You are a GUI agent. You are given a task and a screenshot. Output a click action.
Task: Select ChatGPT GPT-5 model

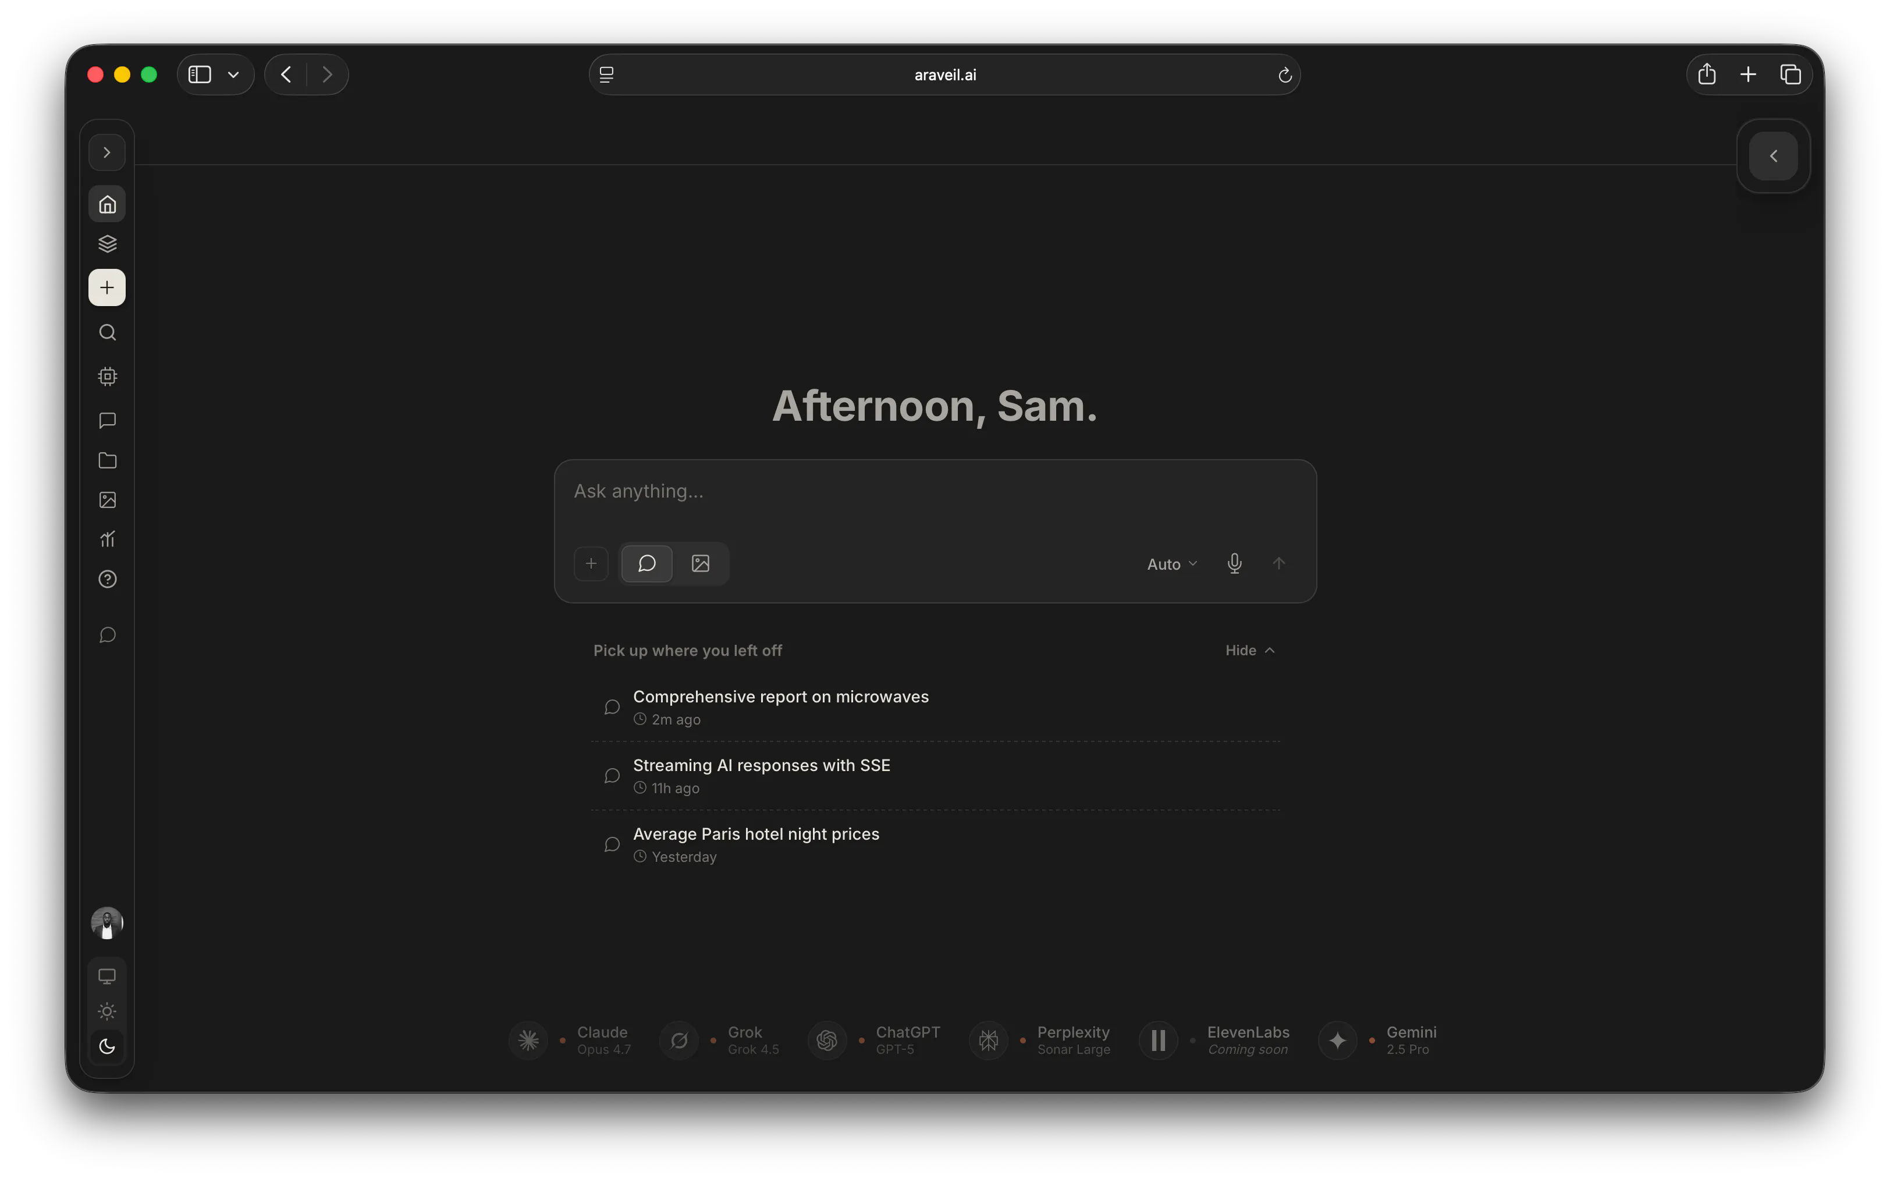(874, 1040)
